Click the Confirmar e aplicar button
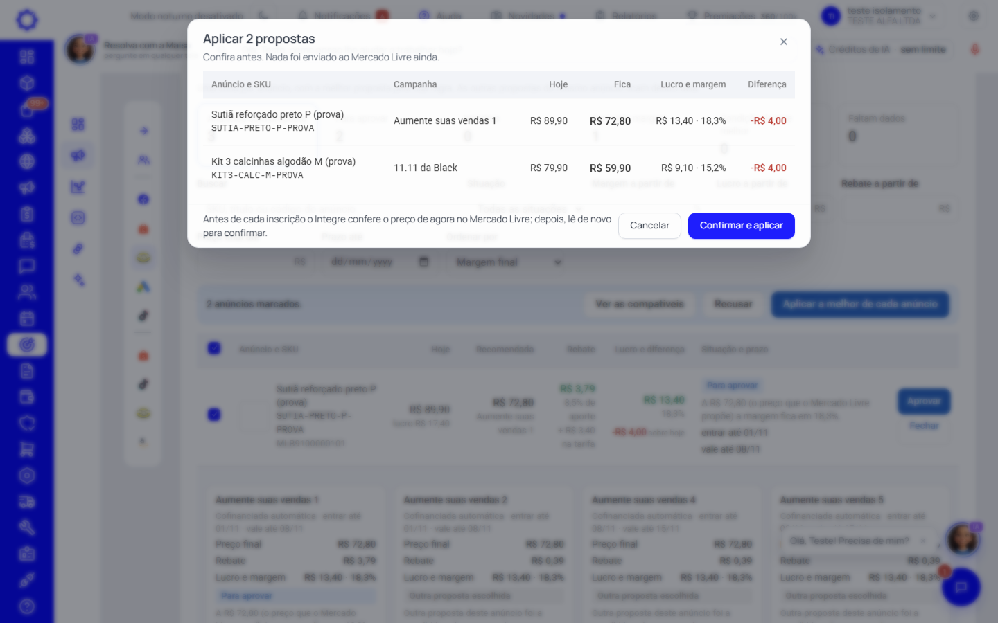Viewport: 998px width, 623px height. tap(741, 226)
